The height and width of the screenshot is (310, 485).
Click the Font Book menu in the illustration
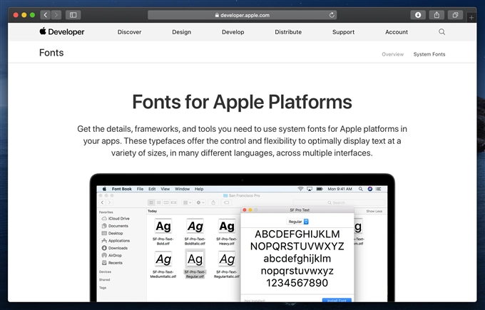(x=121, y=189)
